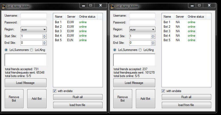Sort by Name column in left window
Image resolution: width=221 pixels, height=115 pixels.
click(x=59, y=17)
